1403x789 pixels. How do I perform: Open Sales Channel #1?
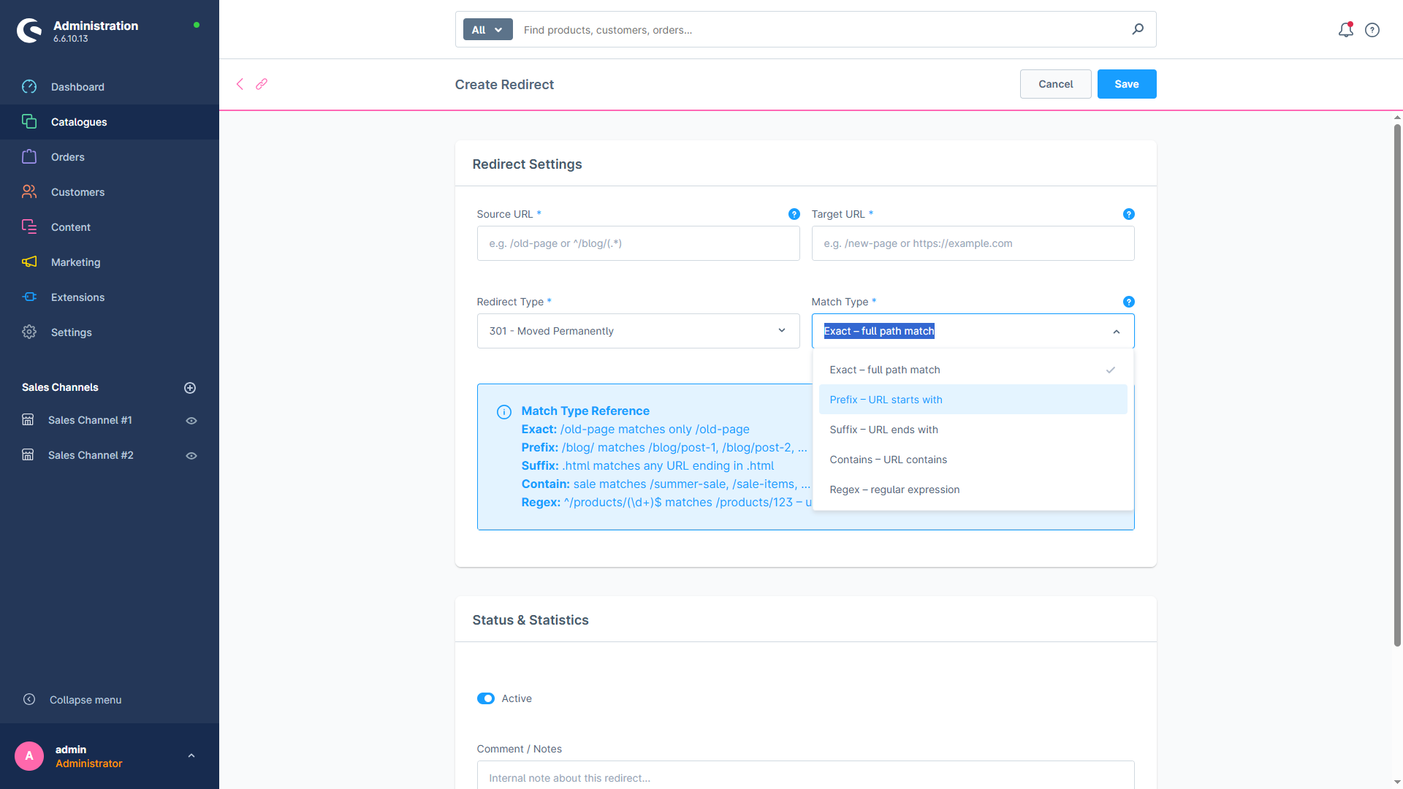[90, 420]
